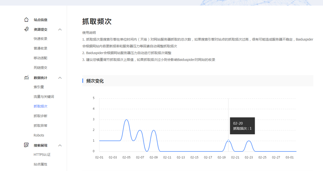Screen dimensions: 323x171
Task: View 抓取异常 page
Action: point(40,126)
